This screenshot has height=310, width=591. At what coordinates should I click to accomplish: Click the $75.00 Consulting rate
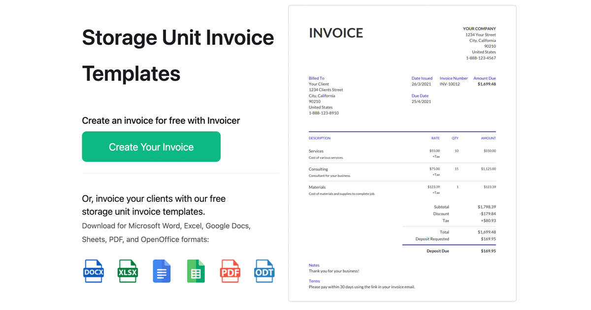coord(434,169)
